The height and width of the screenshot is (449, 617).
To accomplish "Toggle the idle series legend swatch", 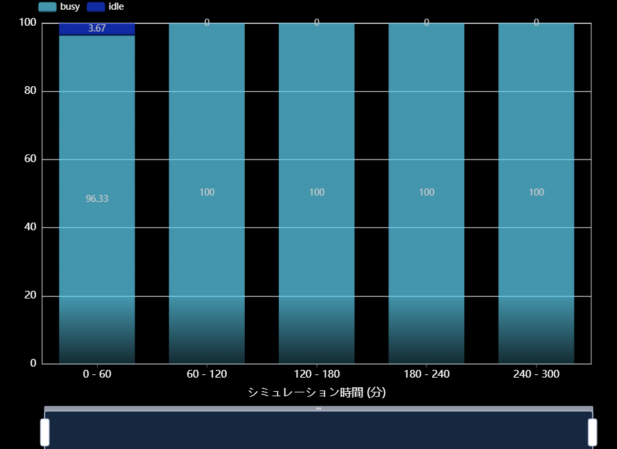I will (x=95, y=7).
